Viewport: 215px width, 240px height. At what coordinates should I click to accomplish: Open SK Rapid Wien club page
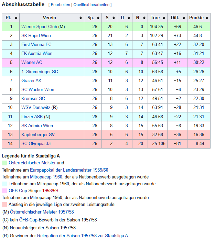point(35,35)
